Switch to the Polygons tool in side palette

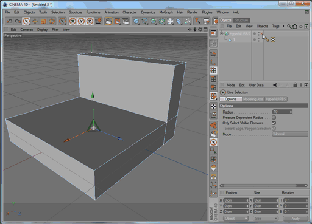[x=213, y=87]
